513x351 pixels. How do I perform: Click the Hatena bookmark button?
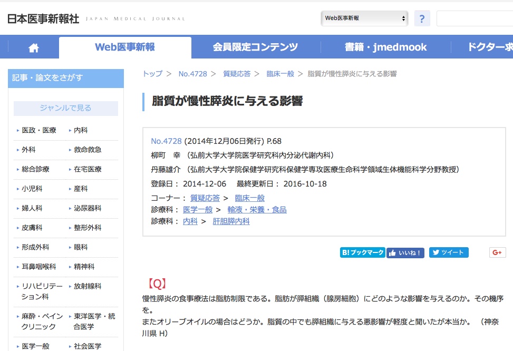click(362, 252)
